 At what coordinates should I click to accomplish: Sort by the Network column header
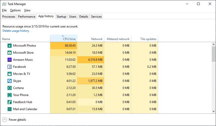pos(91,39)
